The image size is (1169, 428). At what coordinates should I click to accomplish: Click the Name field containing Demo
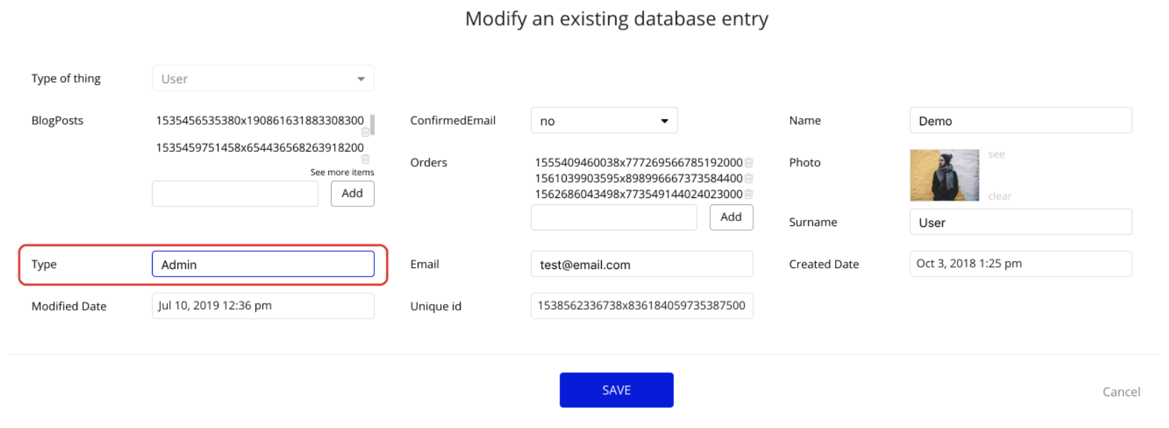coord(1020,121)
